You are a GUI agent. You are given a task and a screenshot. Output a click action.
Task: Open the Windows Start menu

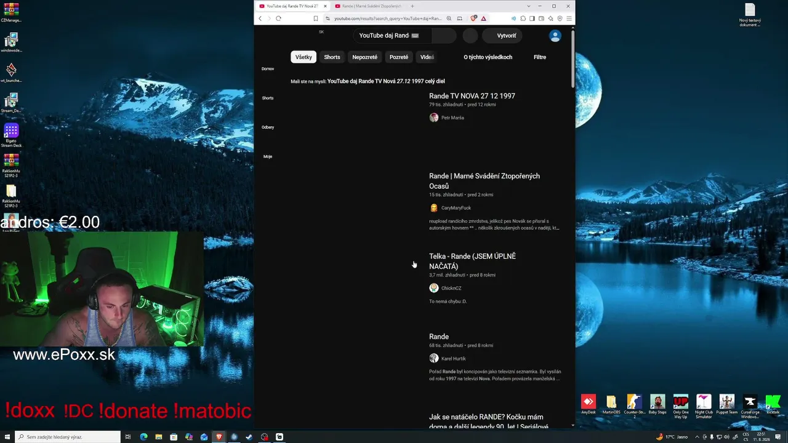click(x=7, y=437)
